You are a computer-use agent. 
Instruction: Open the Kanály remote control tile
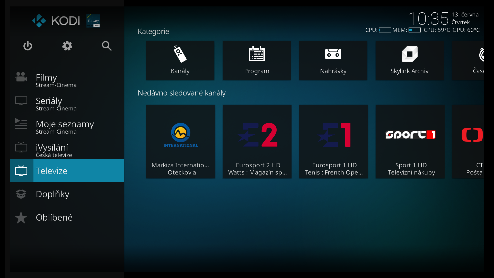click(x=180, y=60)
